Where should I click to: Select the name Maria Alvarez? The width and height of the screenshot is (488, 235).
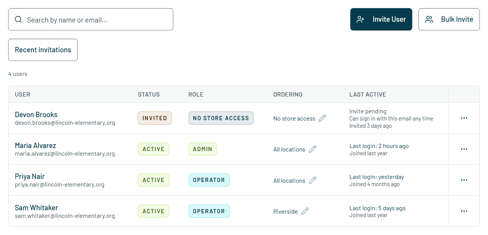(x=35, y=145)
